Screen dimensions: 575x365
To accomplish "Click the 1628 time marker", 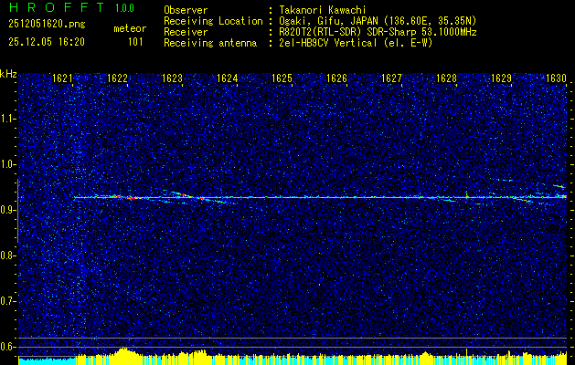I will [446, 78].
